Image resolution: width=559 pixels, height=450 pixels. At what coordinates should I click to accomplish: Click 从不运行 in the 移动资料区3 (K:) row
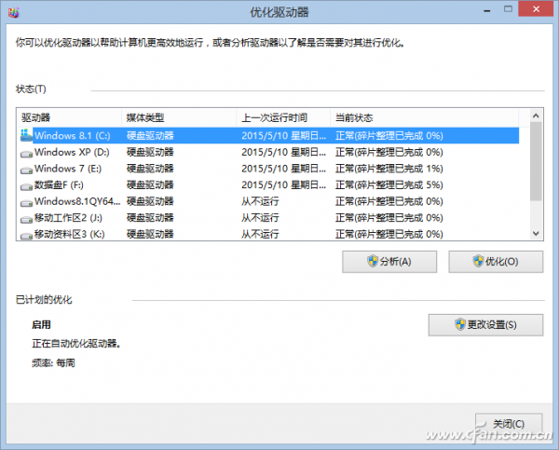point(260,234)
